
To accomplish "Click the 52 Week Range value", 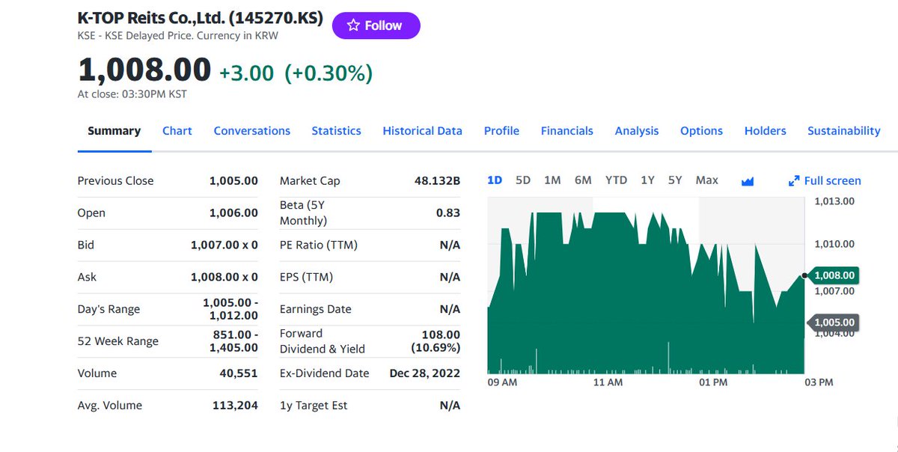I will pos(233,341).
